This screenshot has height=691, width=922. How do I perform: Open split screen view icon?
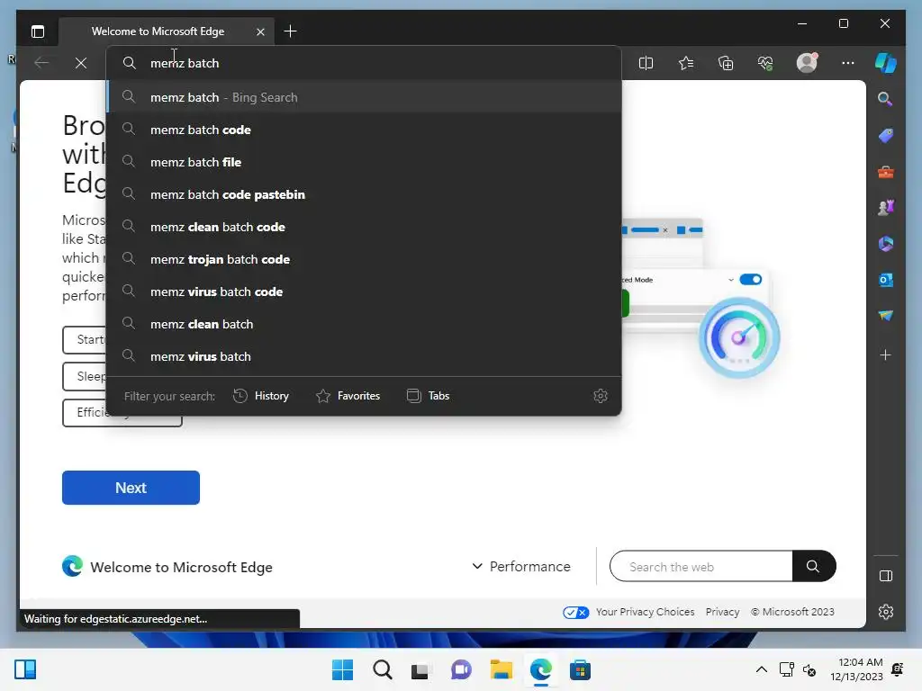[x=646, y=63]
